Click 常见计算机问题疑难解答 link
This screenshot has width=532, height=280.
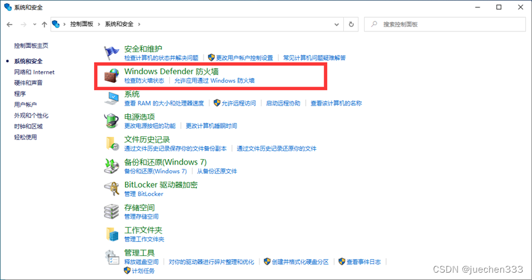coord(314,58)
